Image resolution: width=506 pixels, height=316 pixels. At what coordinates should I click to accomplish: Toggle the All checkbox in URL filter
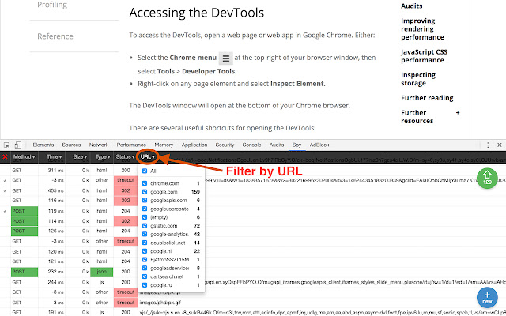145,171
